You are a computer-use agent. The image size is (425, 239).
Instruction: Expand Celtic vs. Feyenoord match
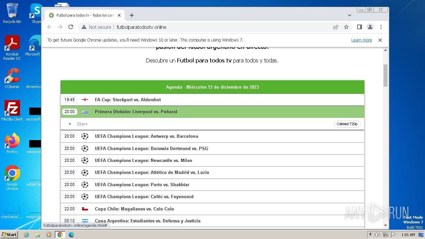(x=212, y=197)
